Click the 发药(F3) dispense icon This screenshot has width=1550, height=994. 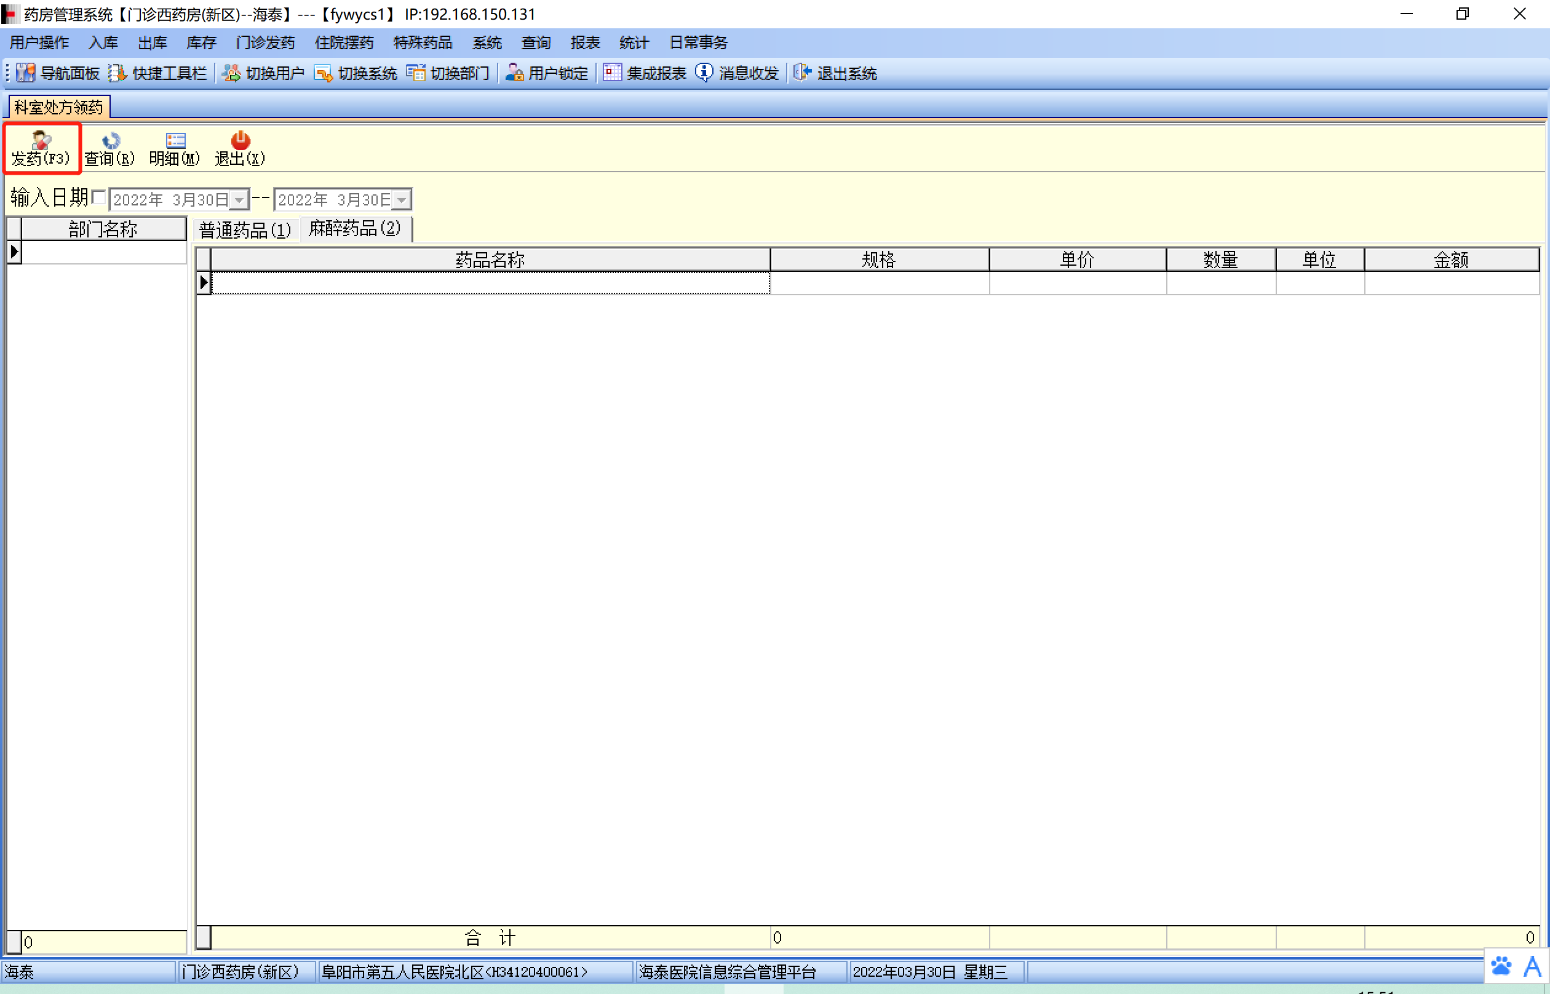tap(41, 141)
